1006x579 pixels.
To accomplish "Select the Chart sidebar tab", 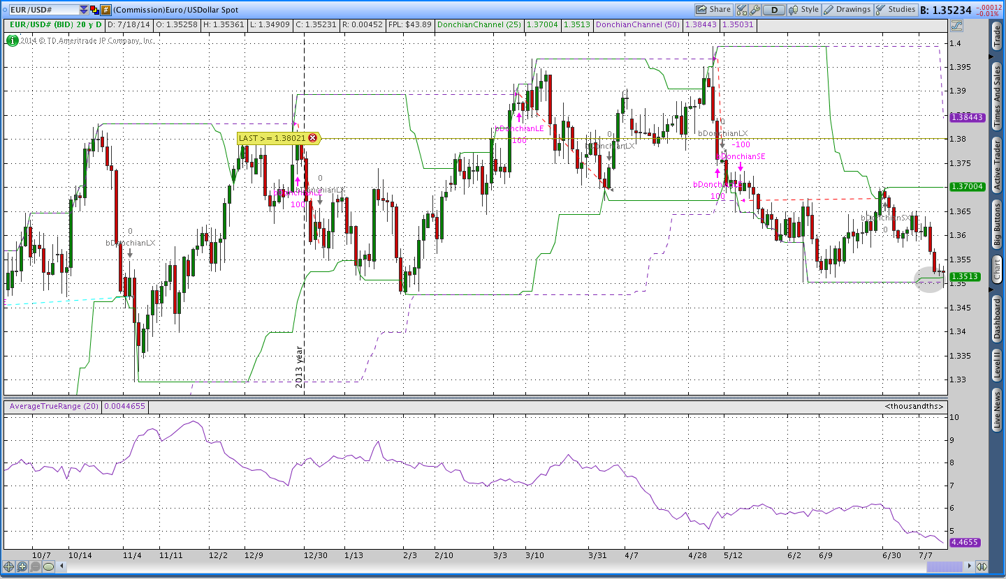I will pyautogui.click(x=997, y=270).
